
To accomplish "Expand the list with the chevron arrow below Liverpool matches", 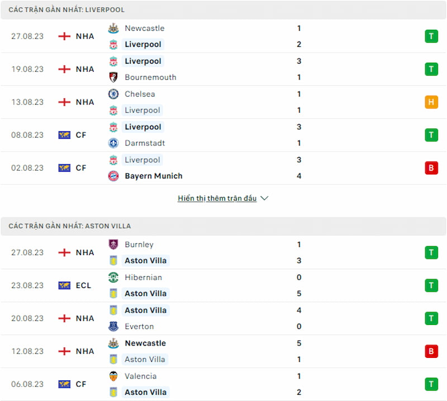I will tap(264, 198).
